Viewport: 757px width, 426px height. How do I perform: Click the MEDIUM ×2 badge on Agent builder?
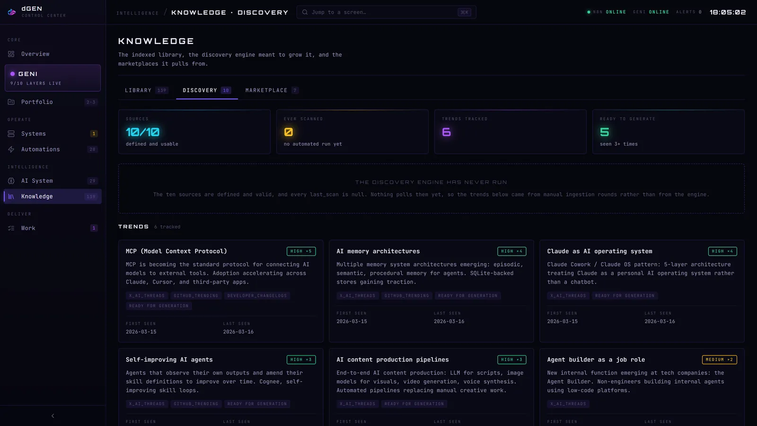(x=720, y=360)
